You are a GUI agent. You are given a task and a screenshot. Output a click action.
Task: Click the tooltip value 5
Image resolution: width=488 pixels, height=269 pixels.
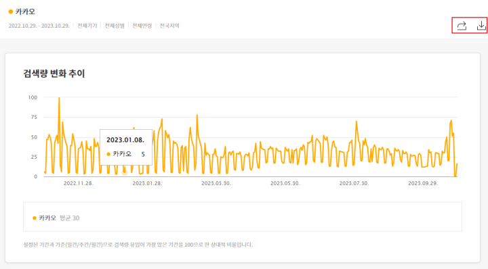pyautogui.click(x=143, y=154)
